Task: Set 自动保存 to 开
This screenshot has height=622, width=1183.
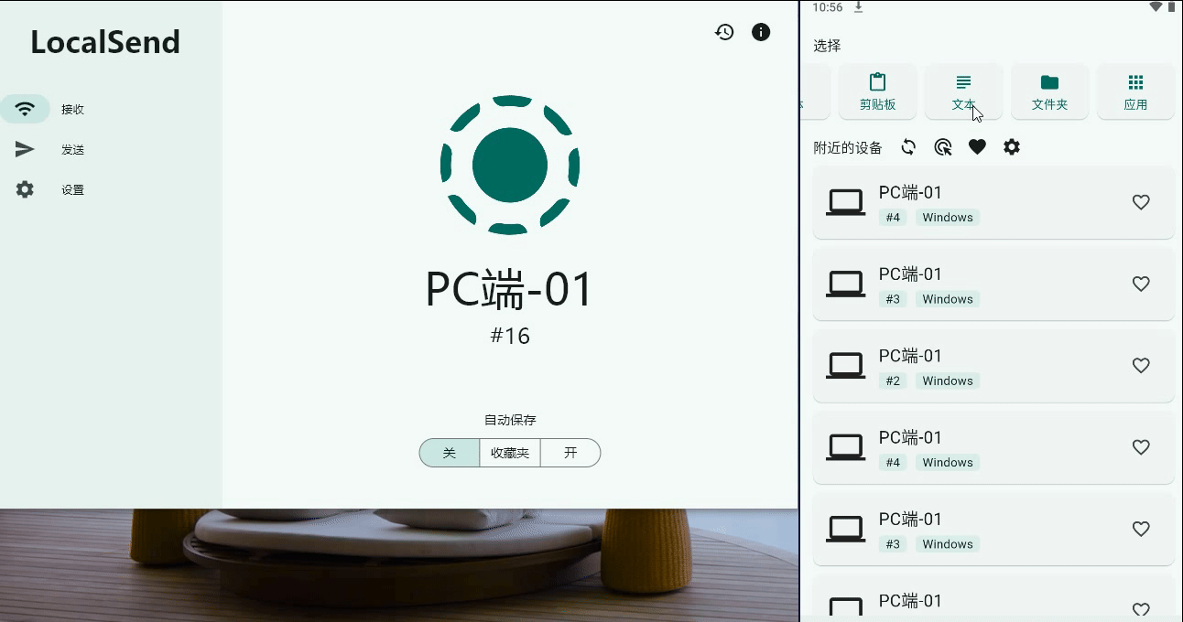Action: pos(570,453)
